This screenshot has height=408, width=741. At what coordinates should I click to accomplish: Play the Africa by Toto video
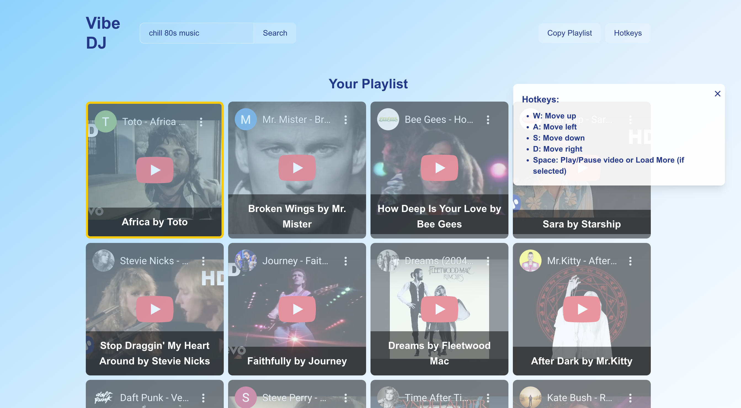click(x=154, y=170)
